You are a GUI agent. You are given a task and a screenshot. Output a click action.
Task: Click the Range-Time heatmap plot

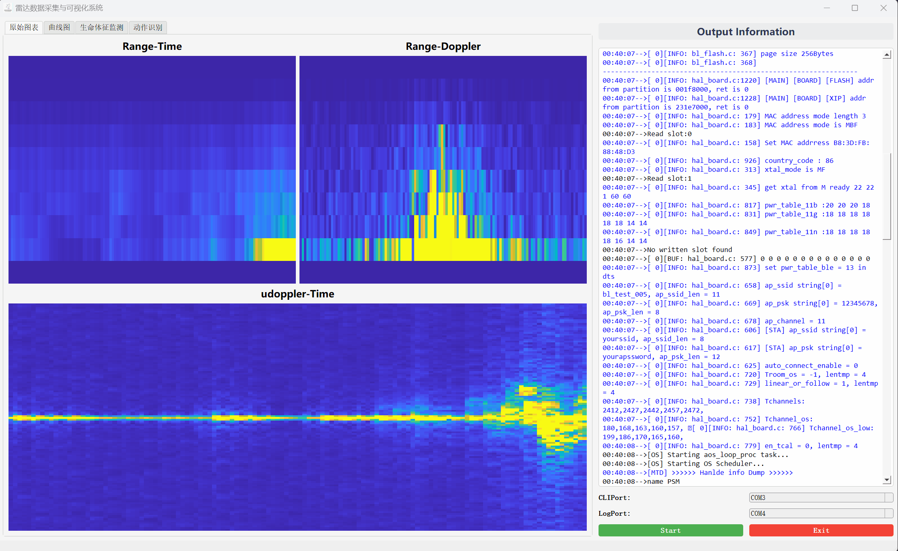click(152, 169)
